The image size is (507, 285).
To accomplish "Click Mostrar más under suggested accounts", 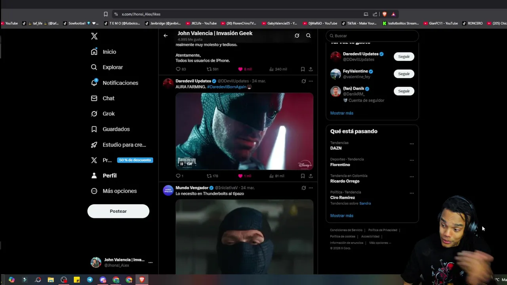I will pyautogui.click(x=342, y=113).
